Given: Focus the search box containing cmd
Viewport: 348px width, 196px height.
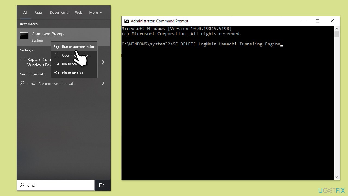Looking at the screenshot, I should pos(56,185).
